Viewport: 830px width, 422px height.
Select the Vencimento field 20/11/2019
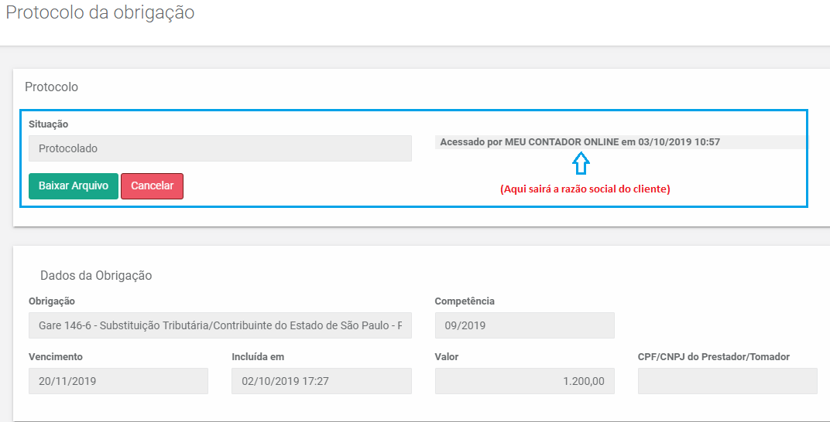pyautogui.click(x=118, y=381)
